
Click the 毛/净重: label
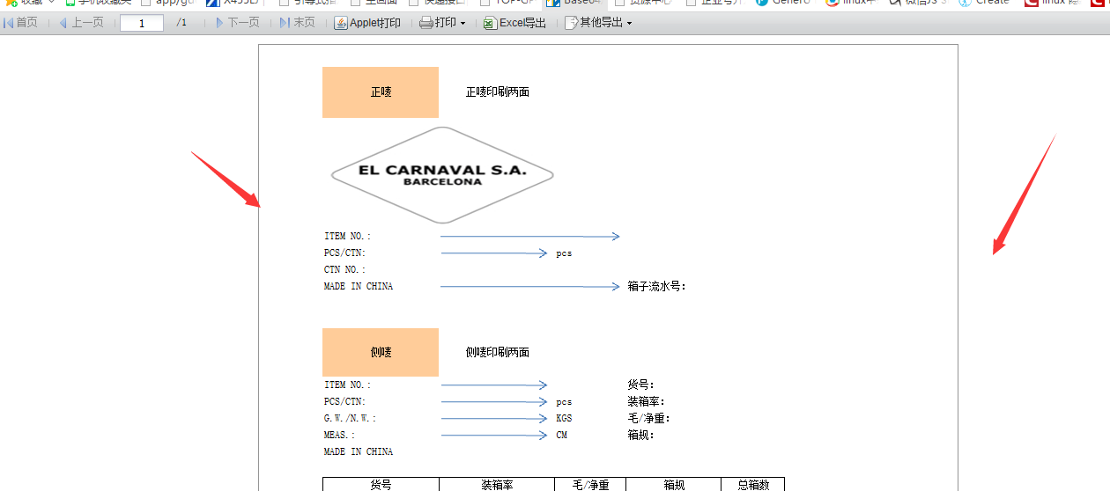point(648,418)
